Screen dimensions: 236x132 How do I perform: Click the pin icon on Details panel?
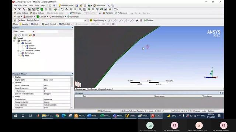pyautogui.click(x=72, y=74)
